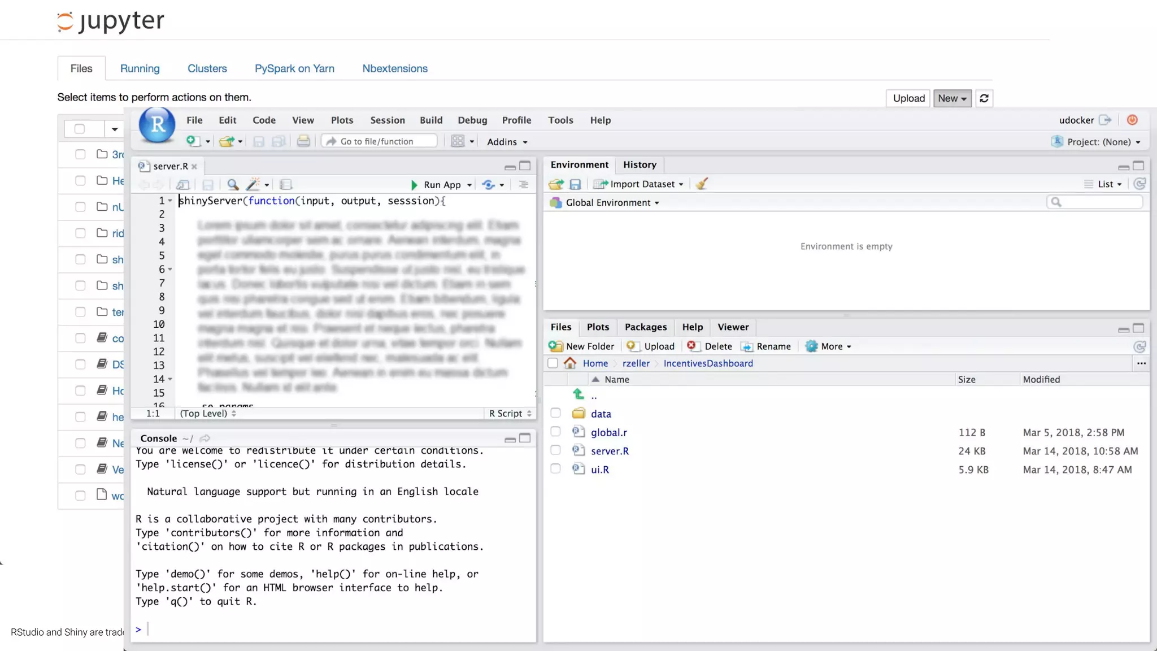Click the save workspace icon in Environment

(x=575, y=184)
